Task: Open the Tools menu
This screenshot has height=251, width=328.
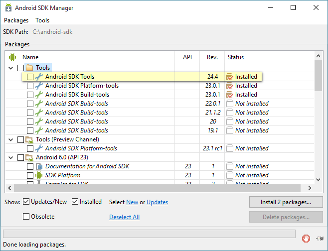Action: [x=42, y=20]
